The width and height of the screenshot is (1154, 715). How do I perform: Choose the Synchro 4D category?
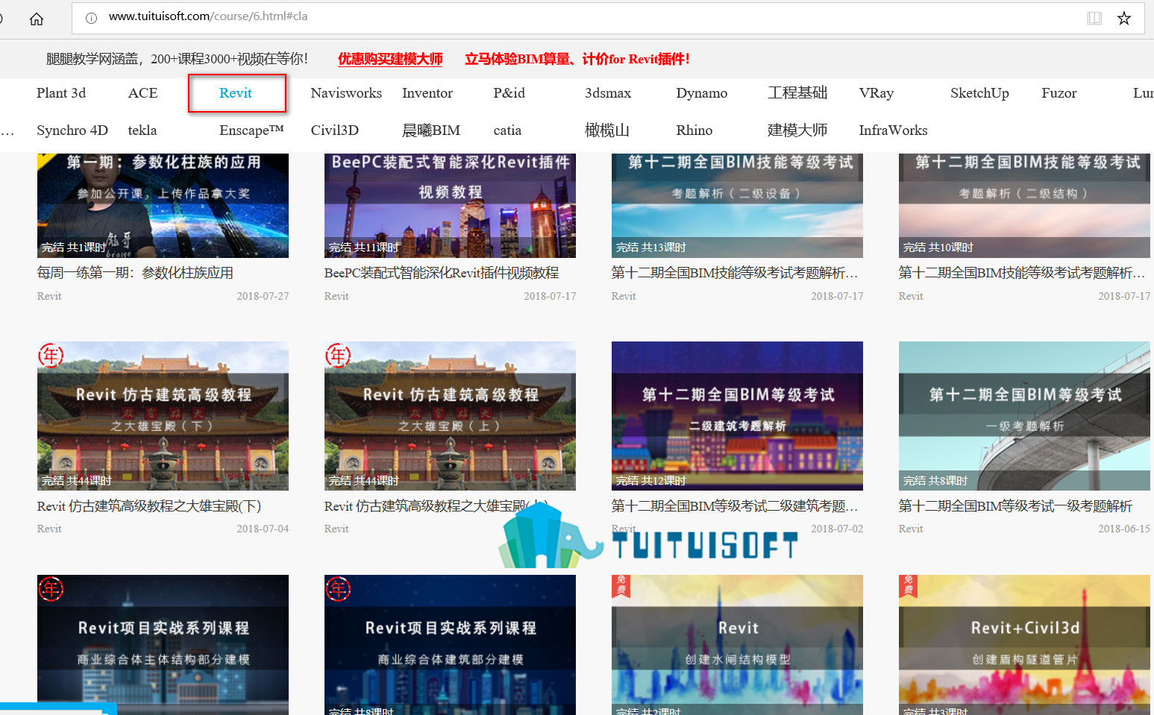72,130
